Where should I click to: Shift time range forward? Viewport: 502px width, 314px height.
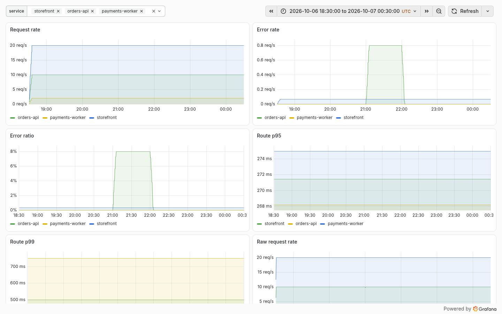[426, 11]
